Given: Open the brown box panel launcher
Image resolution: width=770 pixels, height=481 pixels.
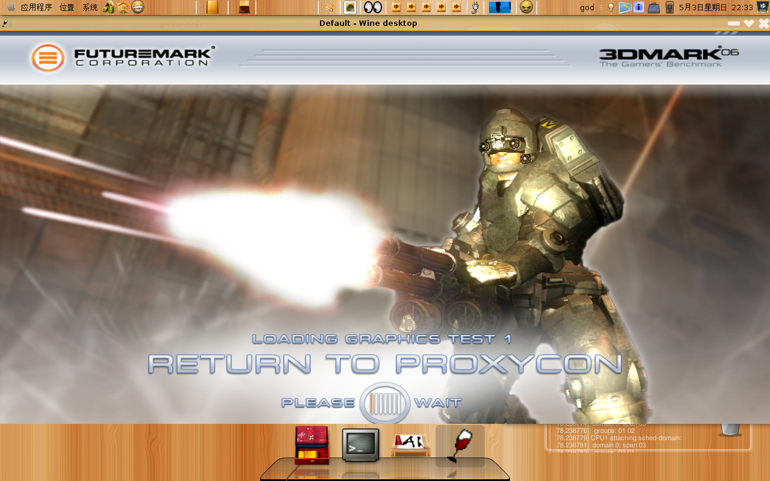Looking at the screenshot, I should [x=244, y=7].
